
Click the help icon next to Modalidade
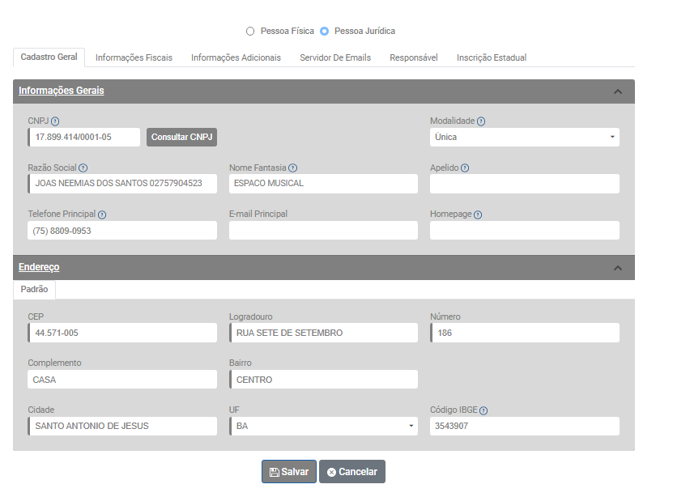click(481, 121)
